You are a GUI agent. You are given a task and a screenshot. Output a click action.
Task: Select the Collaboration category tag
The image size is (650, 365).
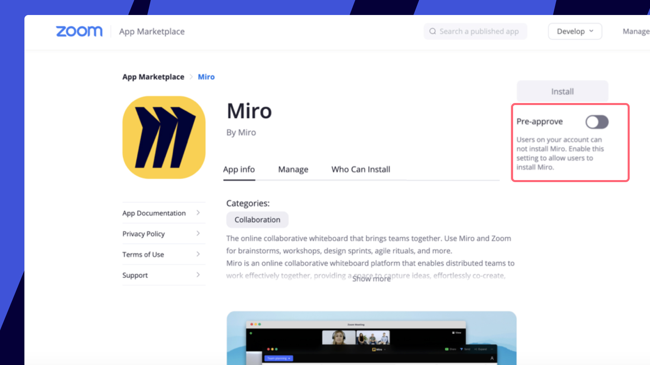257,220
